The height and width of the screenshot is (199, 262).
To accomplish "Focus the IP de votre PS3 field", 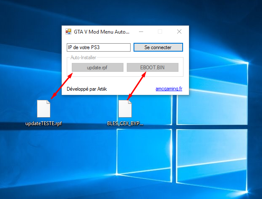I will pos(99,47).
